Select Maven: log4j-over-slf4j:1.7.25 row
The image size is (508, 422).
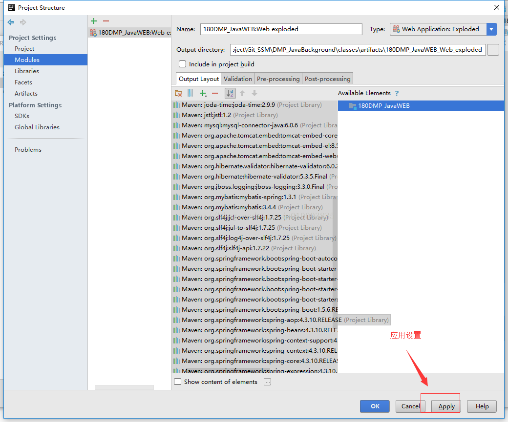click(254, 238)
